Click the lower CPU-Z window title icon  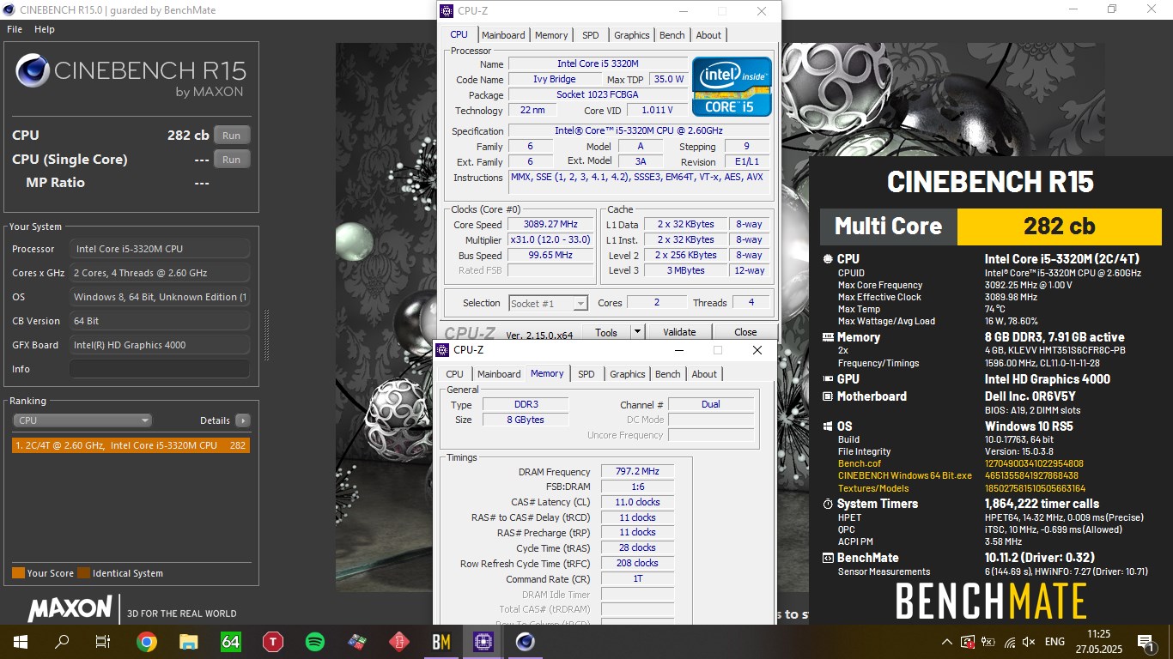coord(442,350)
